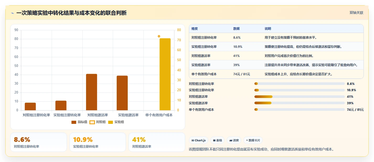
Task: Toggle the 实验组 legend series
Action: click(x=116, y=122)
